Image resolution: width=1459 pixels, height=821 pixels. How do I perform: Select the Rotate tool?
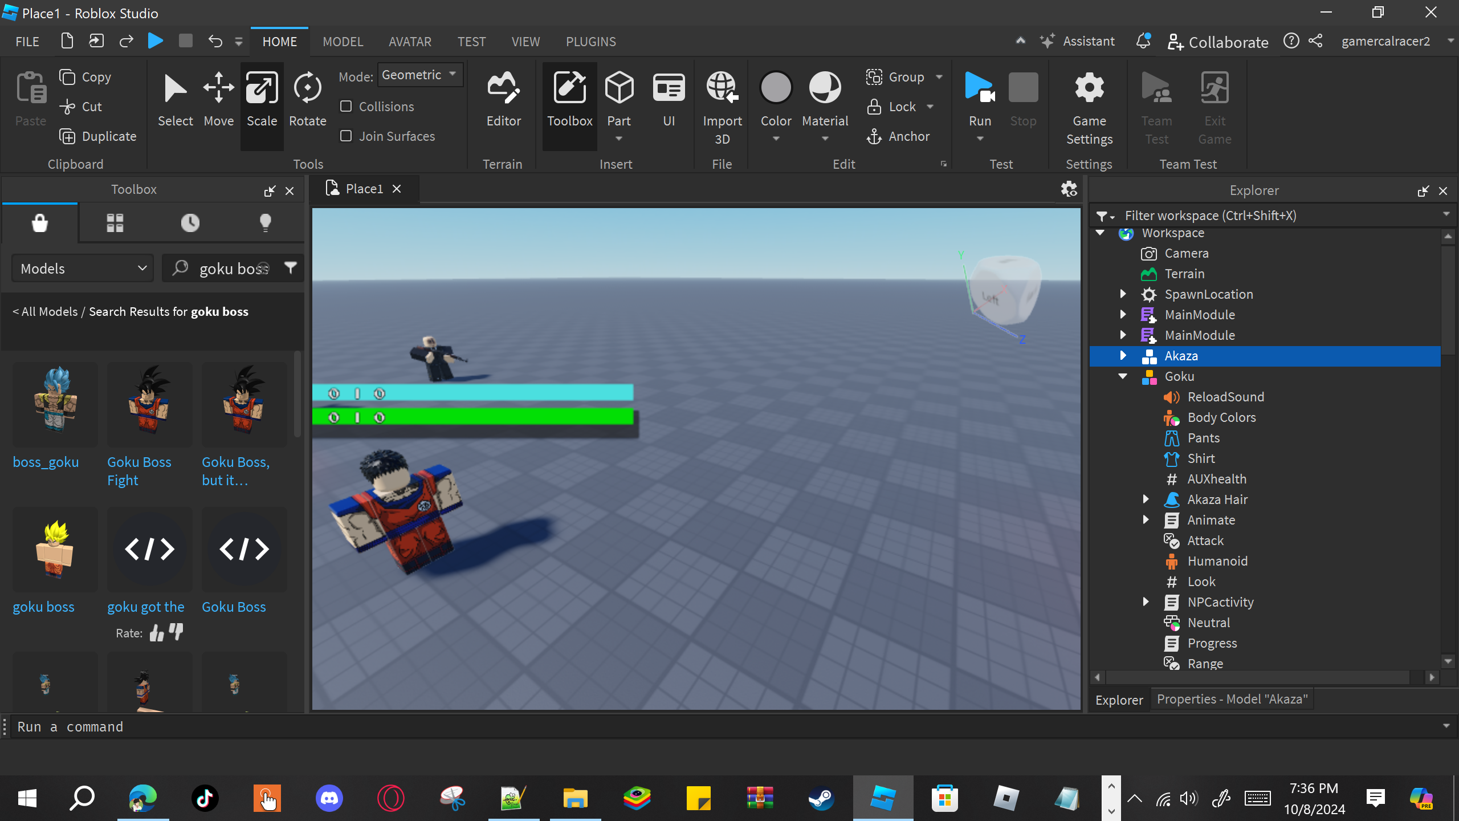click(x=307, y=98)
